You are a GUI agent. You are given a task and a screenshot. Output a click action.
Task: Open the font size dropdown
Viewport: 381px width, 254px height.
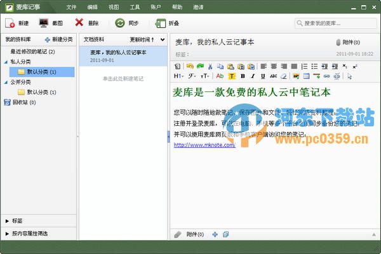click(x=205, y=76)
